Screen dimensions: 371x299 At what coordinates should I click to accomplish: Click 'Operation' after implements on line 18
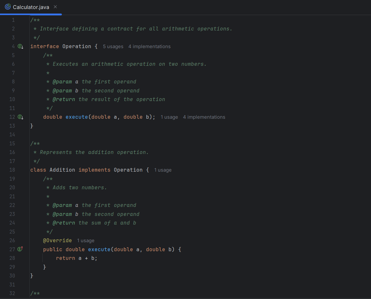pyautogui.click(x=128, y=170)
